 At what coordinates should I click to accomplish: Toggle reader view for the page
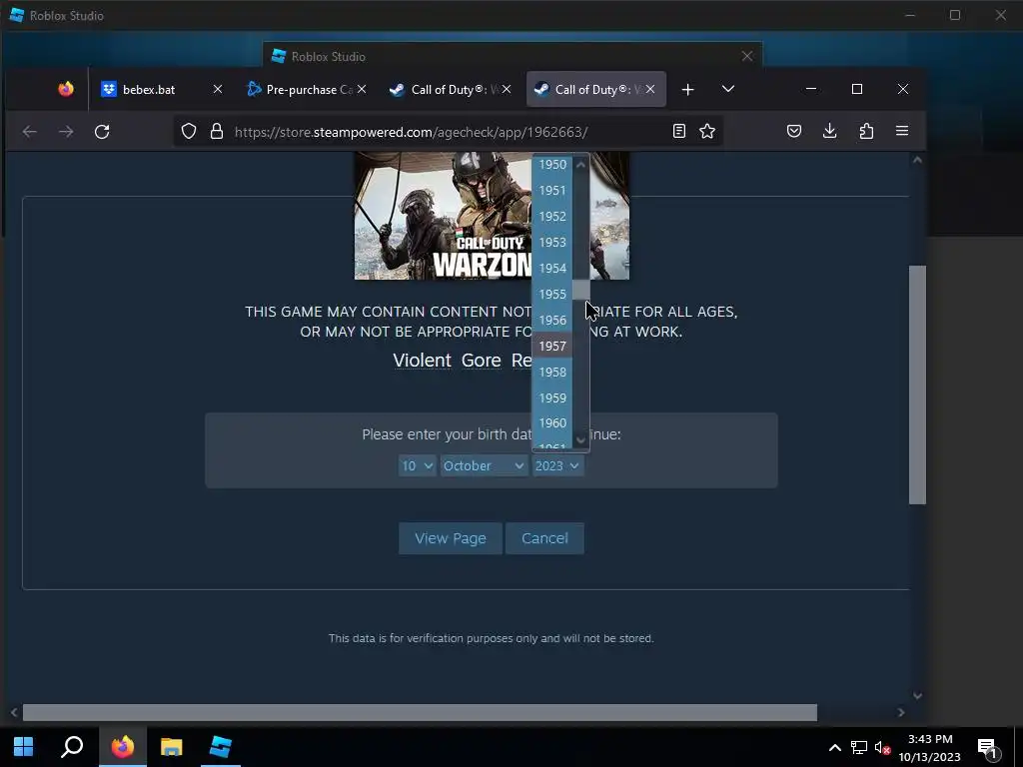click(x=679, y=132)
